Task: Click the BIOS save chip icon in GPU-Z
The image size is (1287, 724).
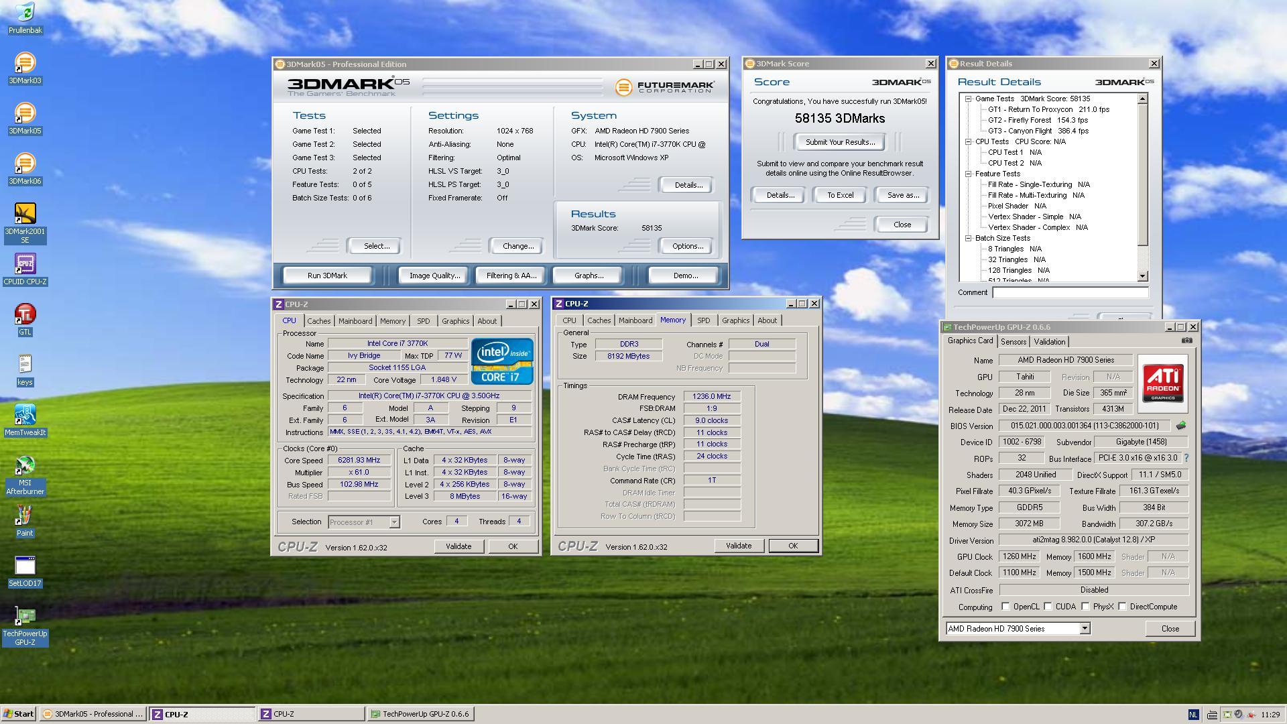Action: pyautogui.click(x=1181, y=426)
